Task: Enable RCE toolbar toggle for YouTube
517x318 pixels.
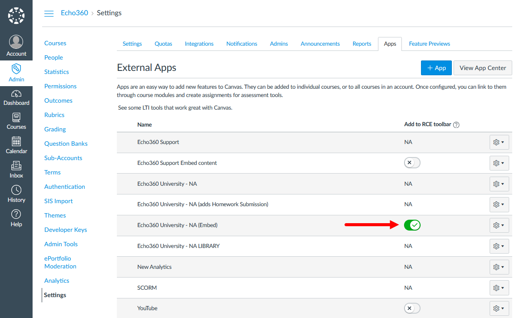Action: 412,308
